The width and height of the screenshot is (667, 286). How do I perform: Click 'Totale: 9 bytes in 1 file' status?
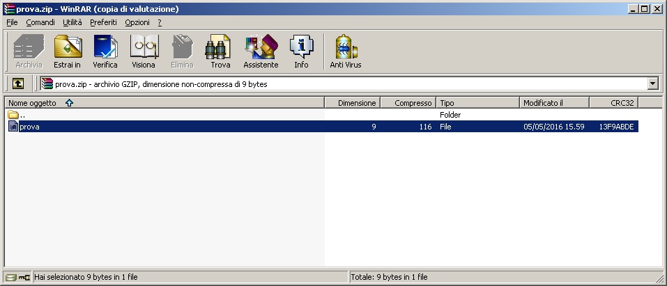pos(389,277)
